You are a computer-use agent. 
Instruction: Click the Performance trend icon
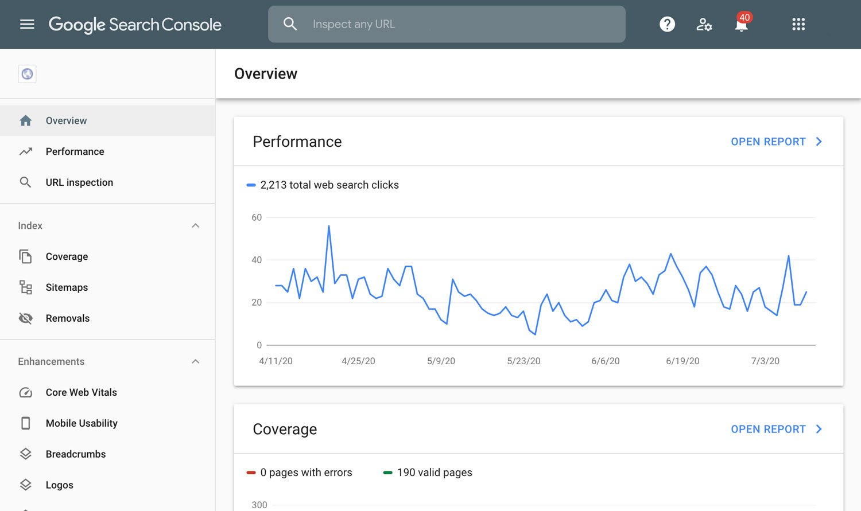click(x=26, y=151)
